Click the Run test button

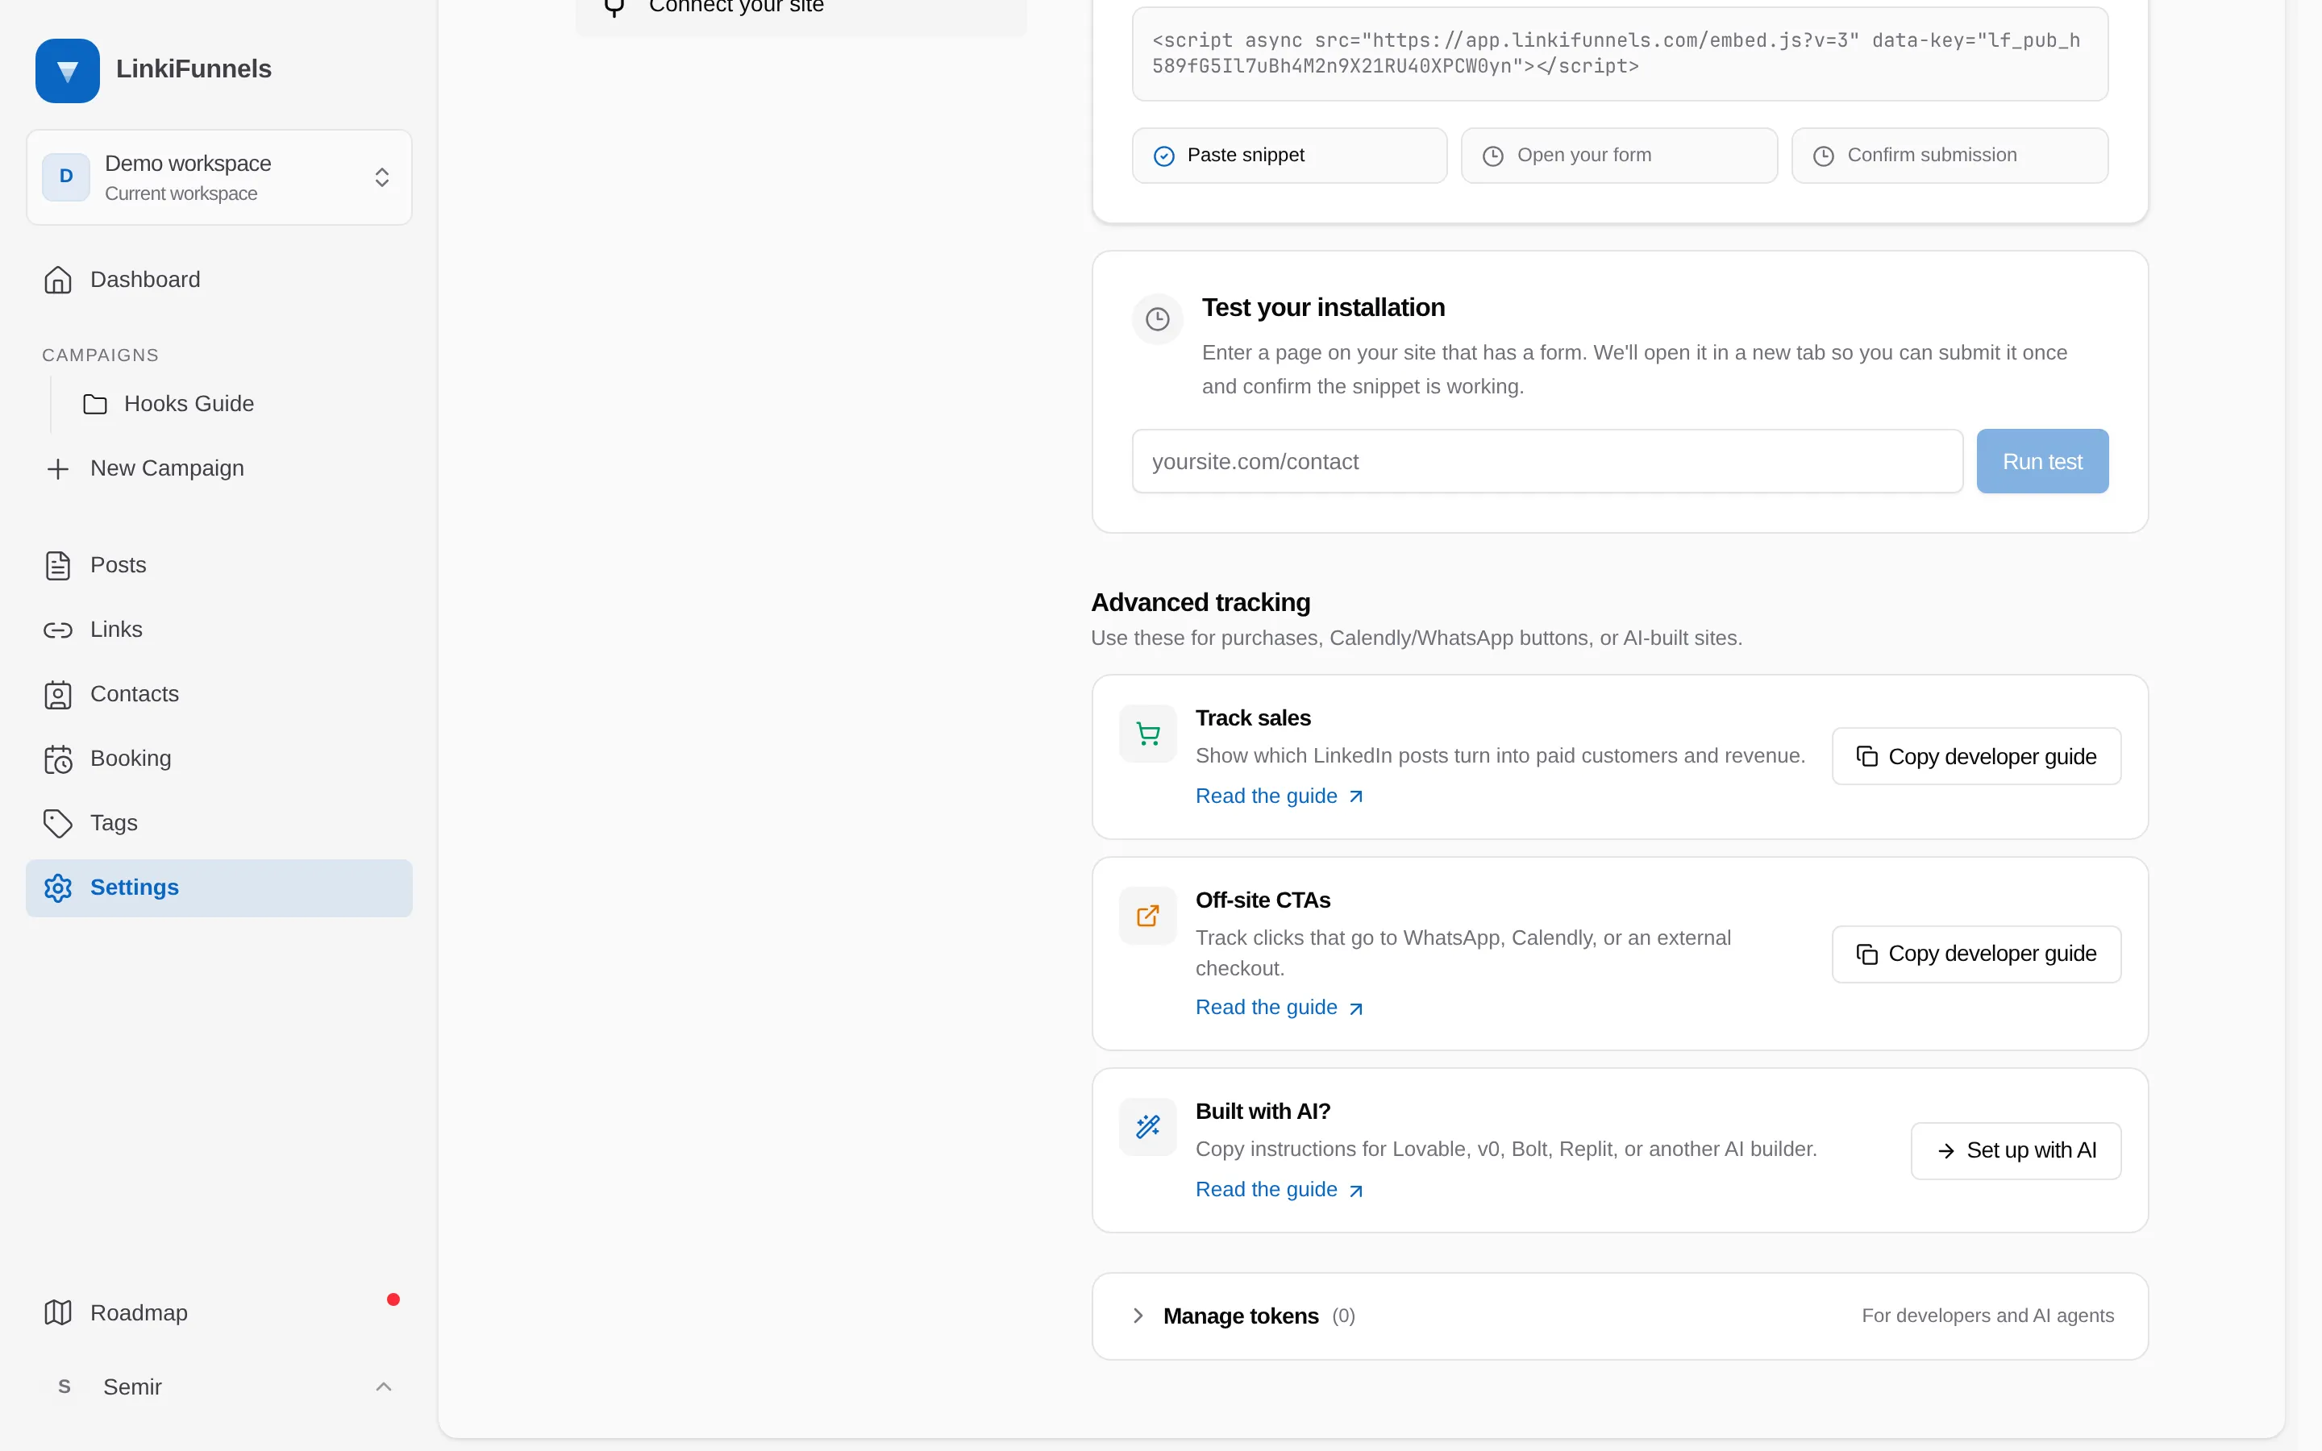[2041, 462]
